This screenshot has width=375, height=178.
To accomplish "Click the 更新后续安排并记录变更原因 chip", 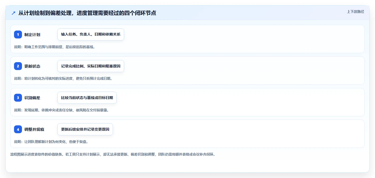I will (x=85, y=129).
